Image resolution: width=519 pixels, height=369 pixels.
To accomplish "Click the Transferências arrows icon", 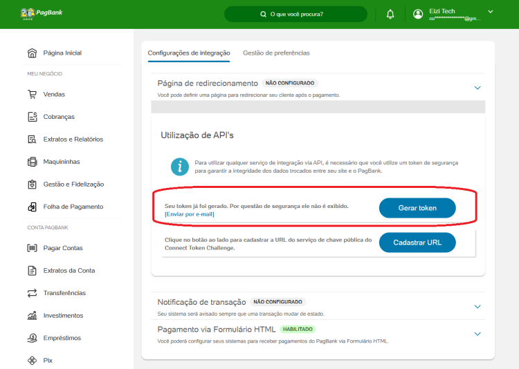I will click(x=32, y=293).
